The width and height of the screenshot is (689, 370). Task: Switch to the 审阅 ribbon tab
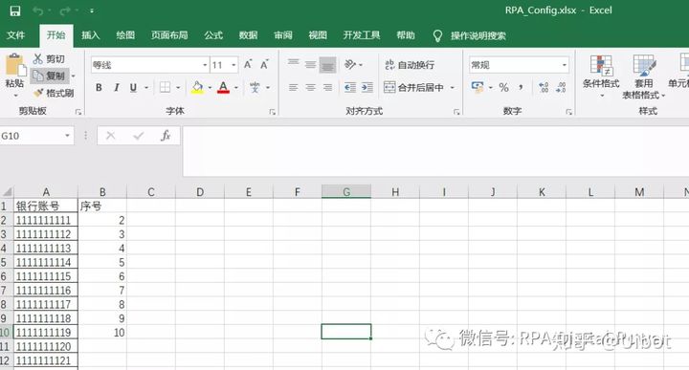click(283, 35)
